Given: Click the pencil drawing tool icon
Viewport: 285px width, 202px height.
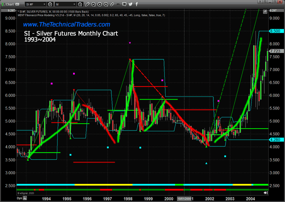Looking at the screenshot, I should coord(87,4).
